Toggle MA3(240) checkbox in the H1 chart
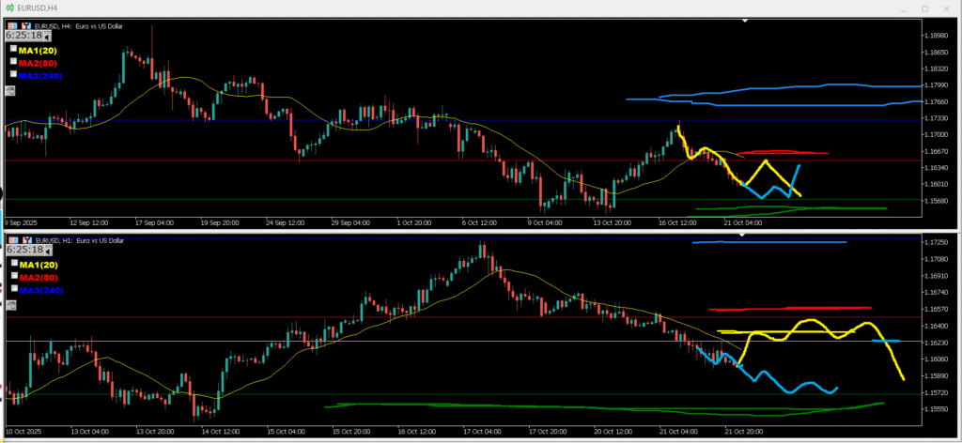 tap(13, 288)
